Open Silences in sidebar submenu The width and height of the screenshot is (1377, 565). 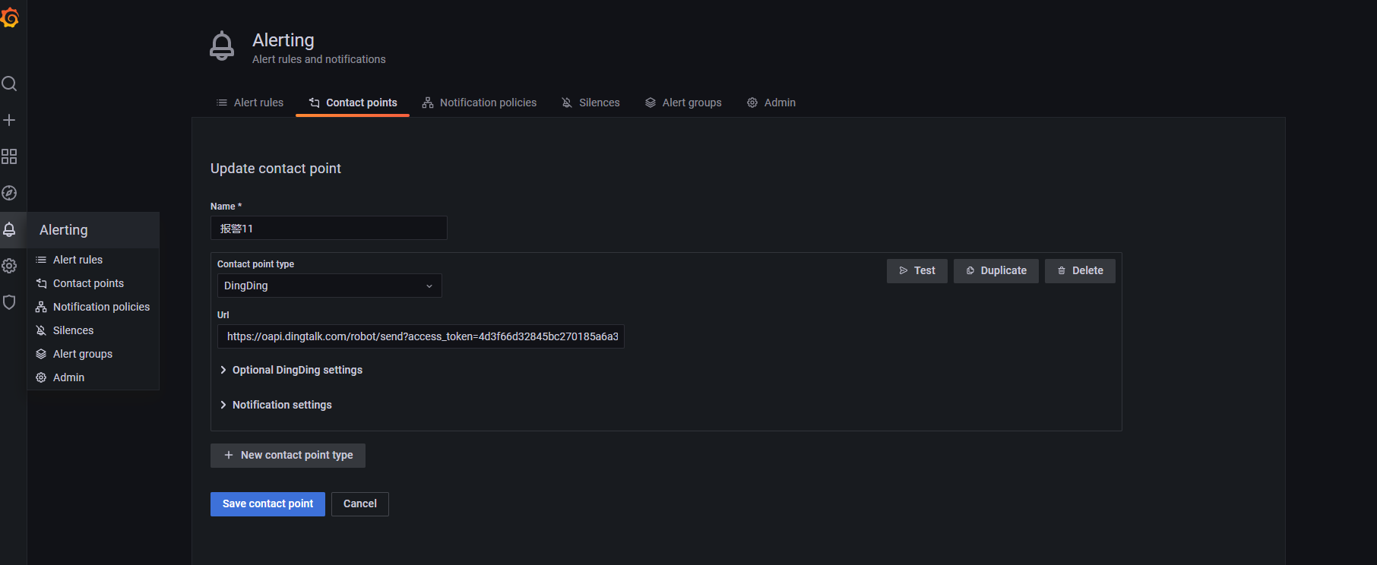pos(93,330)
